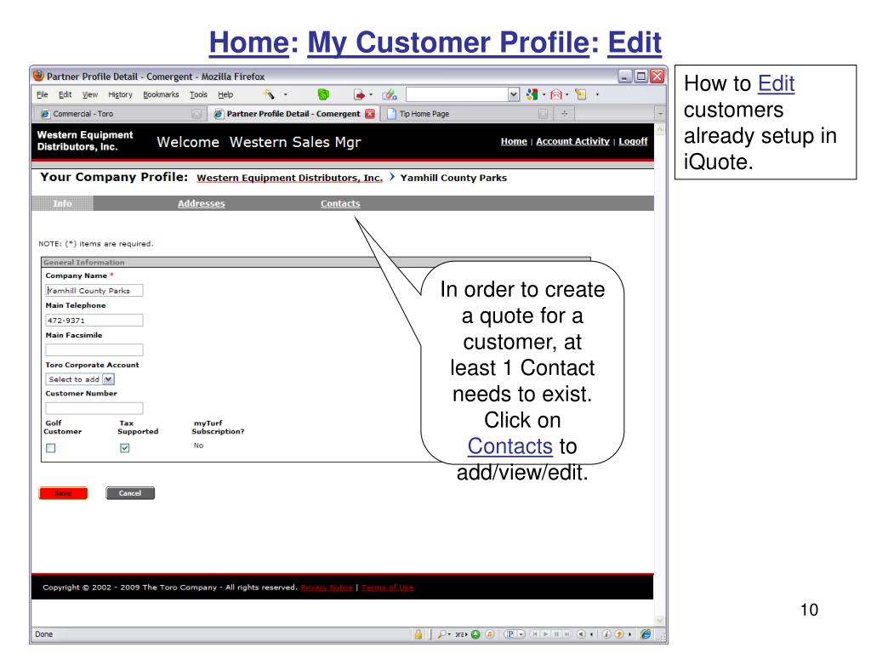Click the previous track button in status bar
This screenshot has width=871, height=653.
coord(535,634)
